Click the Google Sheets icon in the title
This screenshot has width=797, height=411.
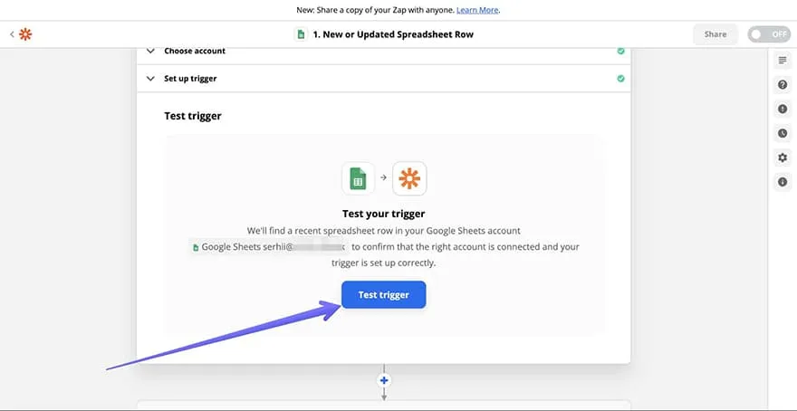coord(301,34)
